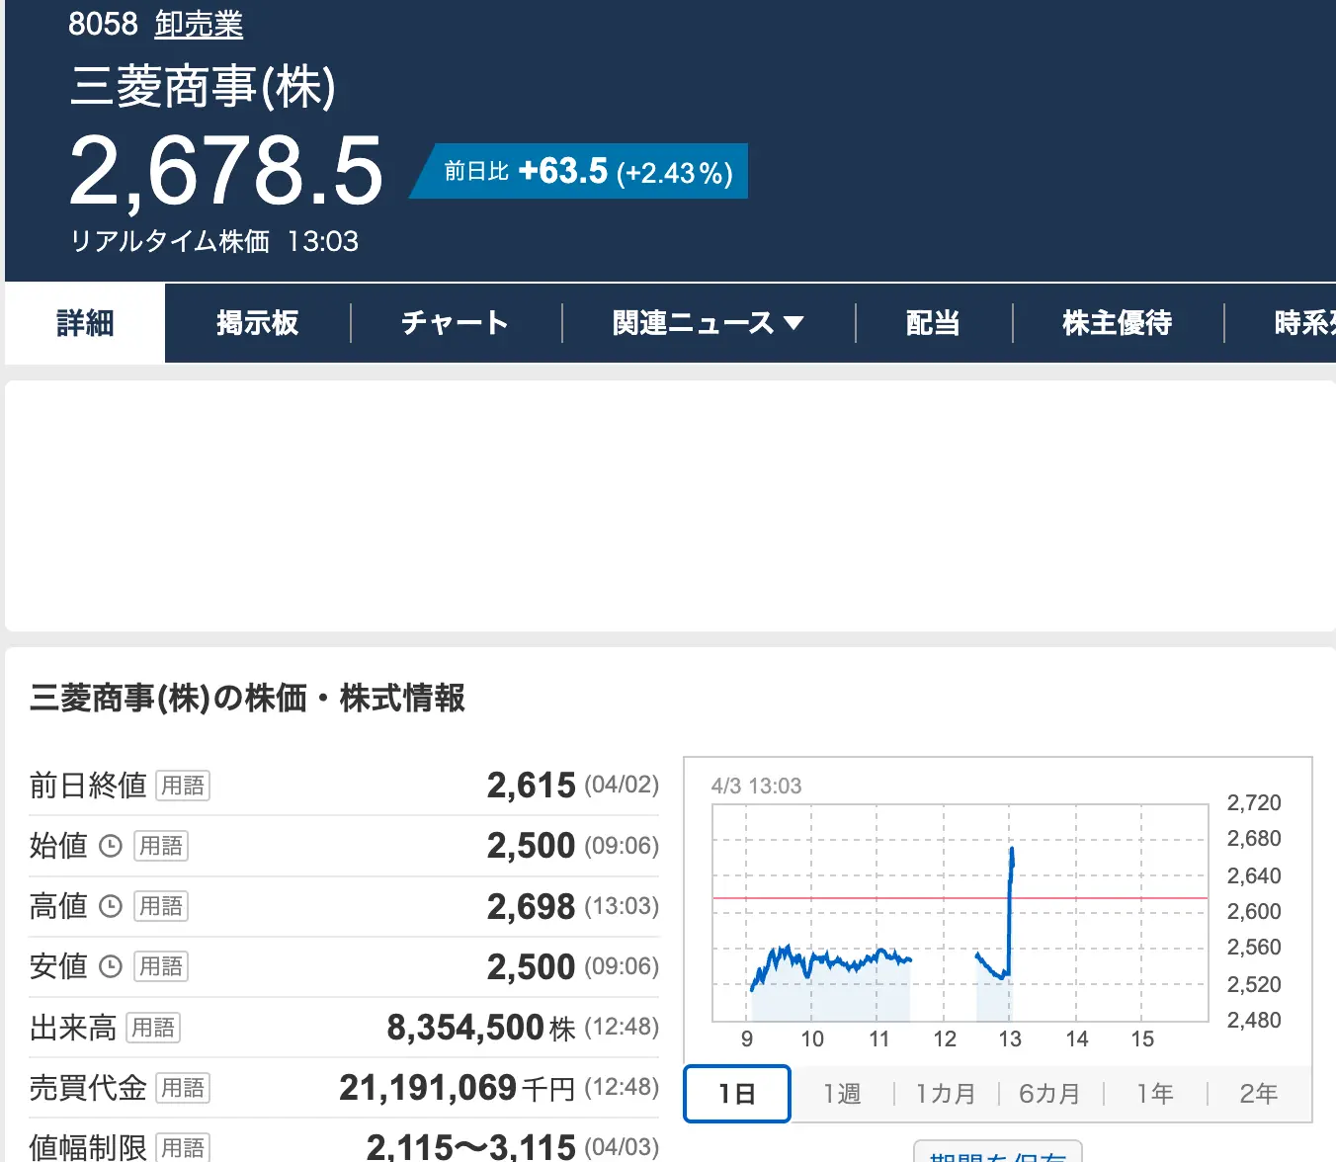Click the 売買代金 value 21,191,069
1336x1162 pixels.
428,1088
